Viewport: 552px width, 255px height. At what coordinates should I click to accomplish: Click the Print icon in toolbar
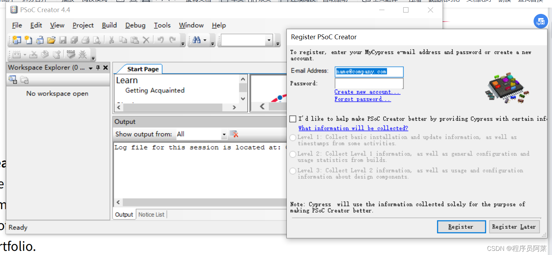(x=86, y=40)
